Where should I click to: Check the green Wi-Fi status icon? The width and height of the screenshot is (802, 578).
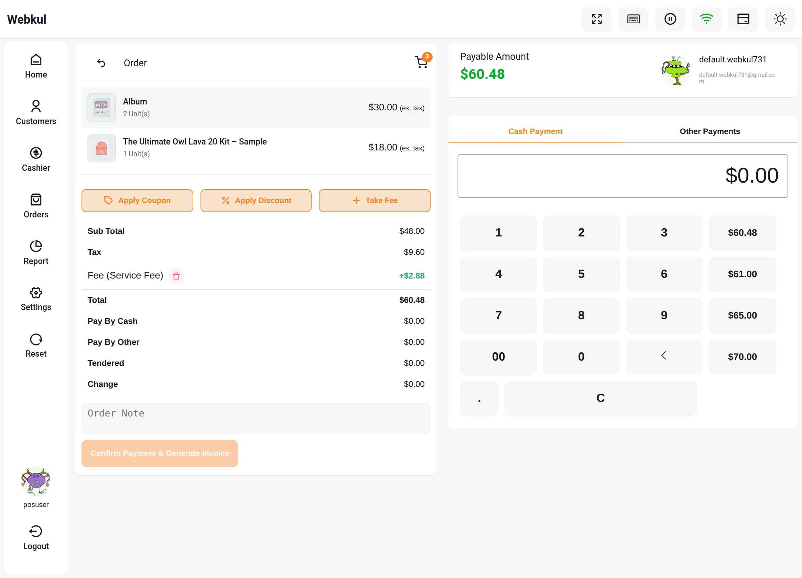pyautogui.click(x=707, y=19)
